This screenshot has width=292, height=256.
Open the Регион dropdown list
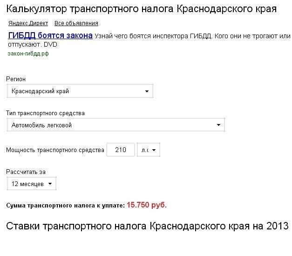click(80, 91)
